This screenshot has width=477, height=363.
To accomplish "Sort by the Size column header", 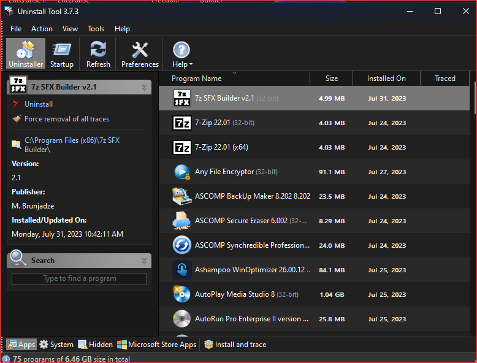I will coord(332,78).
